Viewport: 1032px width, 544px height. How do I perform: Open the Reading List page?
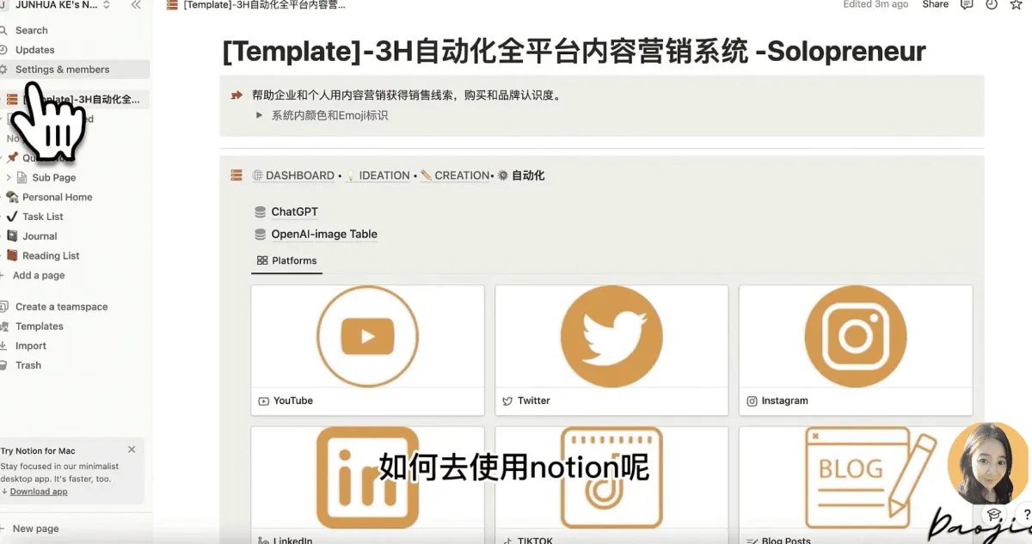coord(51,256)
